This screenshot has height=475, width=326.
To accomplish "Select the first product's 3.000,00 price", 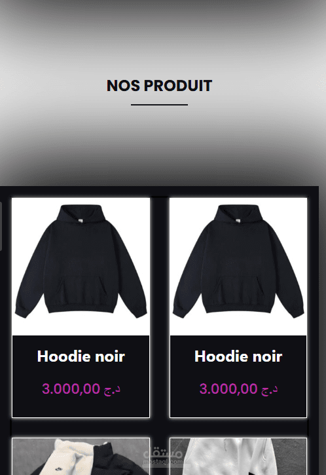I will tap(71, 389).
